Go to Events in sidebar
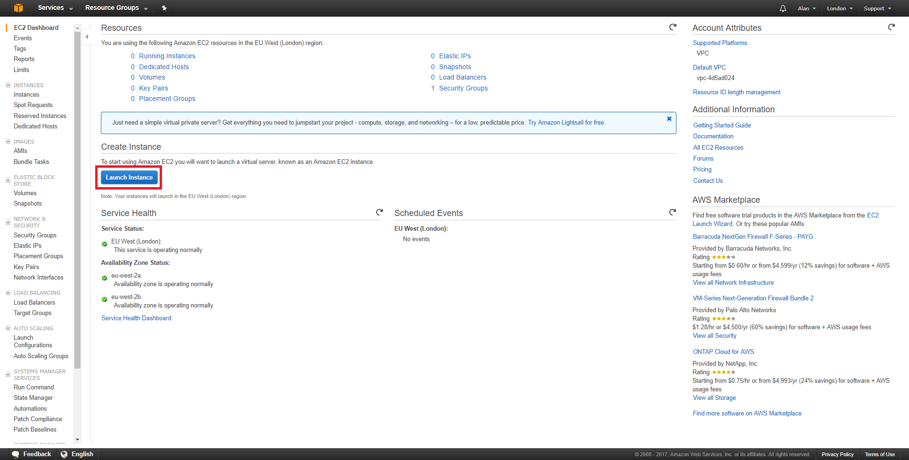 23,38
